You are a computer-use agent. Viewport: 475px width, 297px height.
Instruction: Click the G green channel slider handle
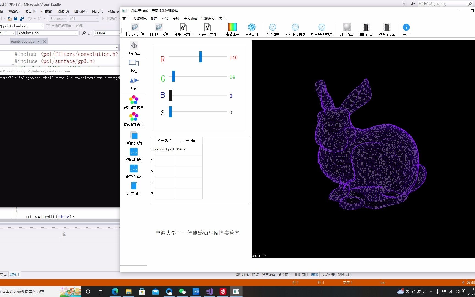[173, 76]
